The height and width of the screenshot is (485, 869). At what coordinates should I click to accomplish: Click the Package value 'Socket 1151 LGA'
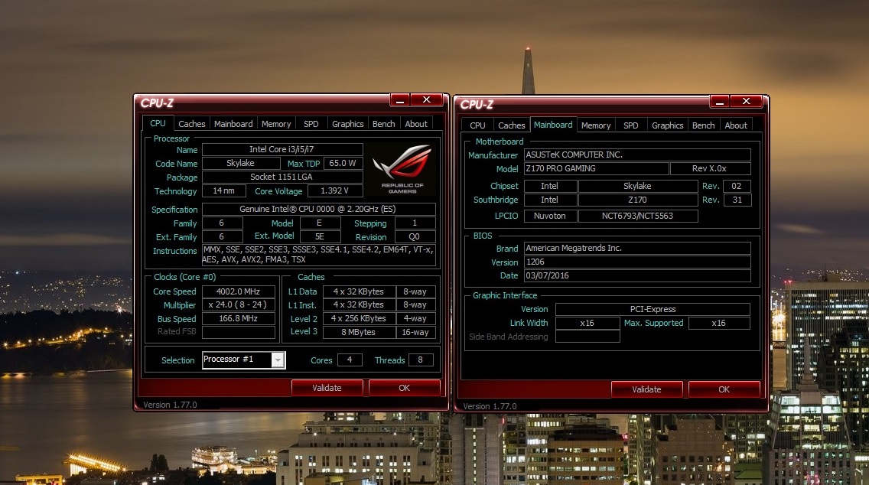[x=282, y=177]
